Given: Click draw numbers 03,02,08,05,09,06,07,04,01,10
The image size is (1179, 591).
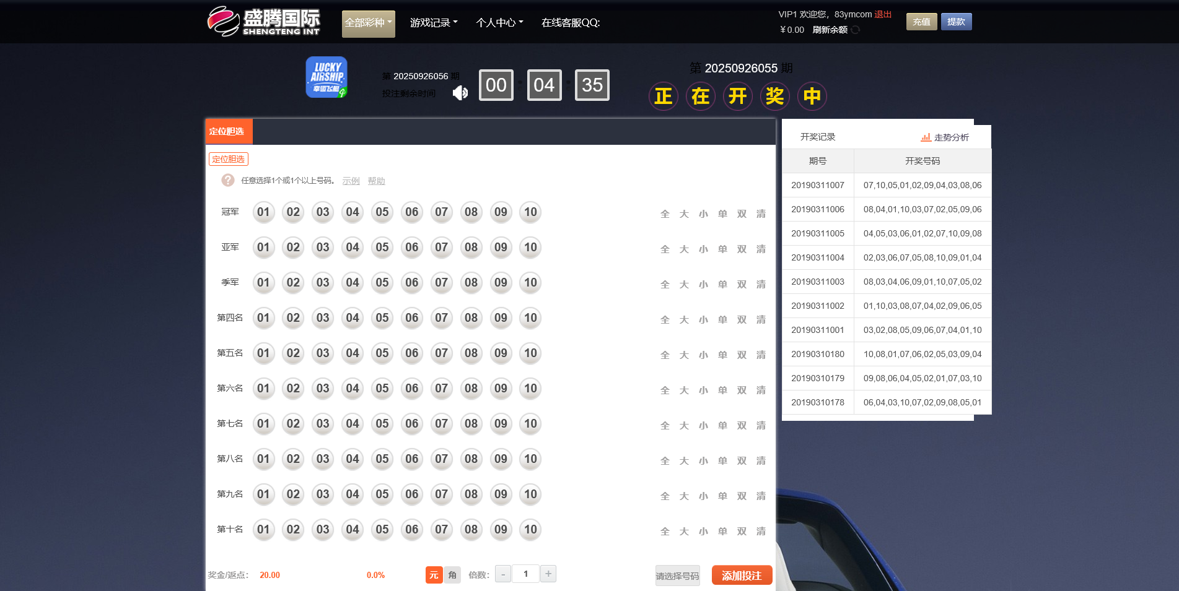Looking at the screenshot, I should click(923, 330).
